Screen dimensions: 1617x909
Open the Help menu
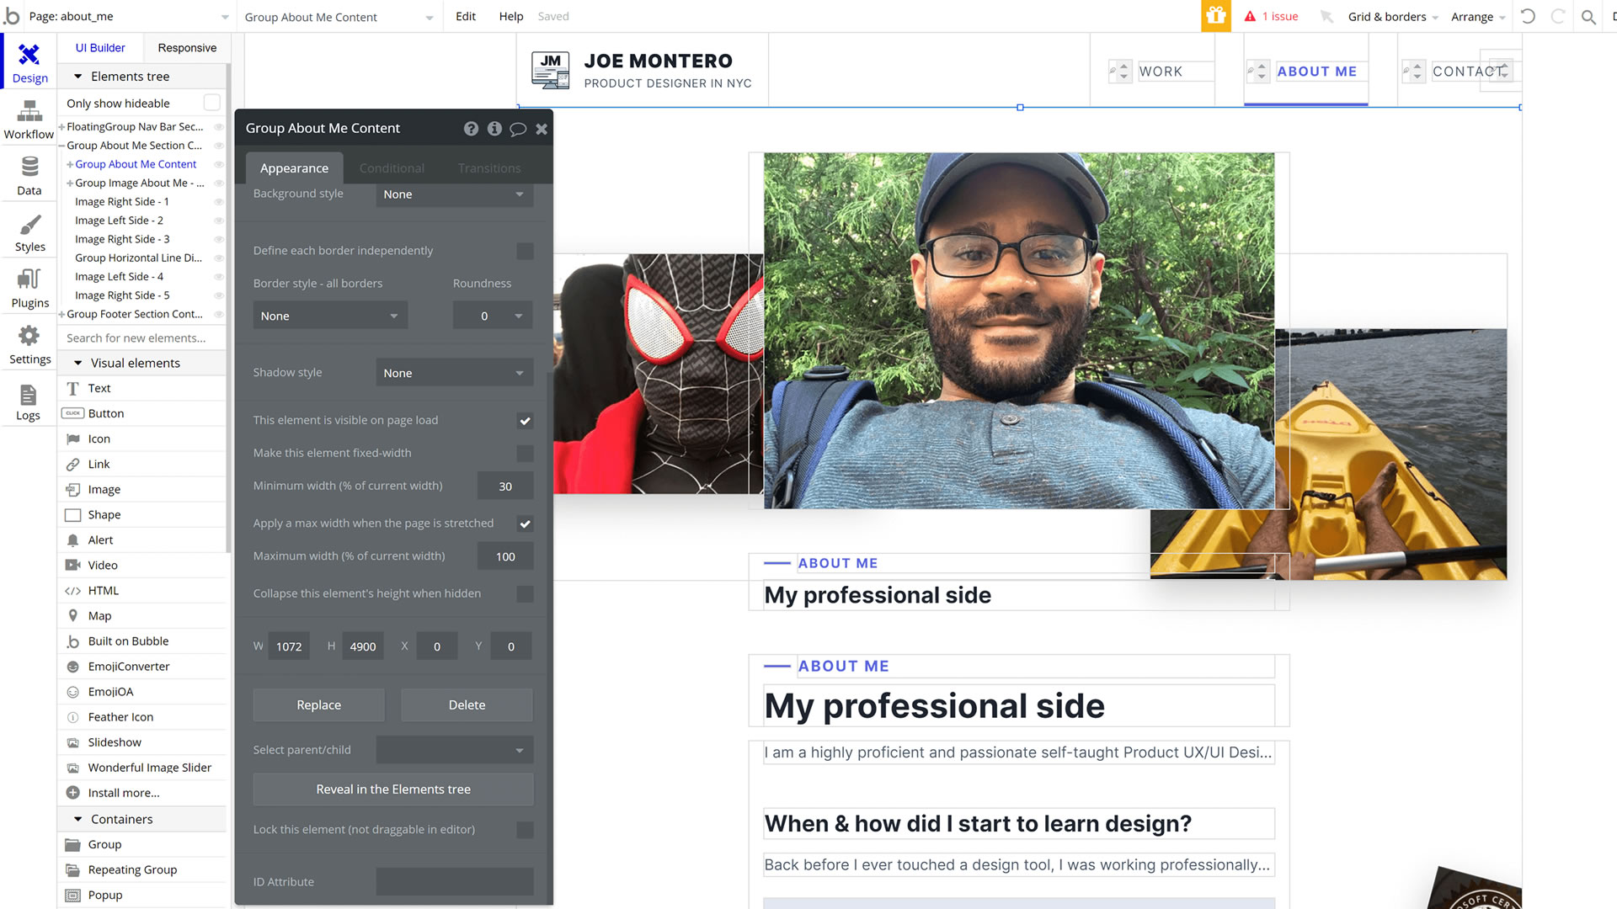tap(510, 16)
